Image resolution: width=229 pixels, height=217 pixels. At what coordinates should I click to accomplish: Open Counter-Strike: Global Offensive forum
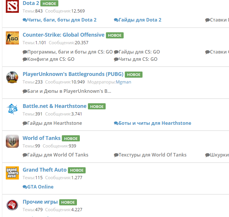click(64, 35)
